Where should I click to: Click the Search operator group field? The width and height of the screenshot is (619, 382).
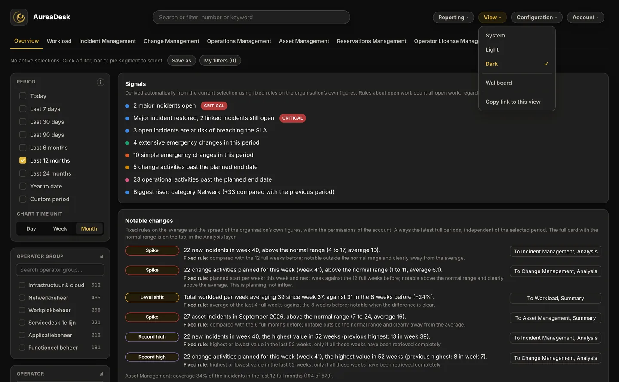(x=60, y=270)
